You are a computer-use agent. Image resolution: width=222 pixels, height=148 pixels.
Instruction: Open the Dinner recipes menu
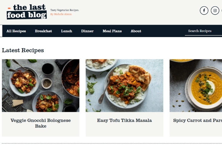[x=87, y=31]
